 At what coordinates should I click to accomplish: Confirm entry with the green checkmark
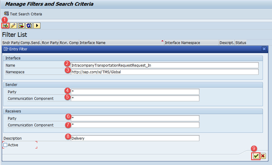click(256, 156)
